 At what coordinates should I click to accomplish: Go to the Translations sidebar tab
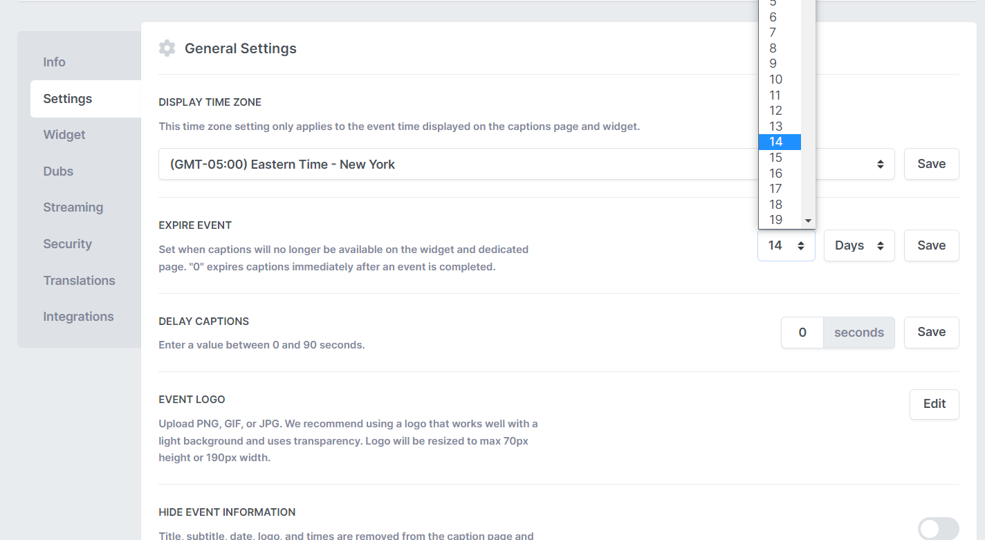point(79,281)
